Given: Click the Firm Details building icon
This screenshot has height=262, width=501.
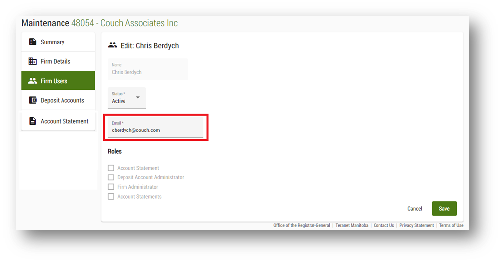Looking at the screenshot, I should pyautogui.click(x=33, y=61).
